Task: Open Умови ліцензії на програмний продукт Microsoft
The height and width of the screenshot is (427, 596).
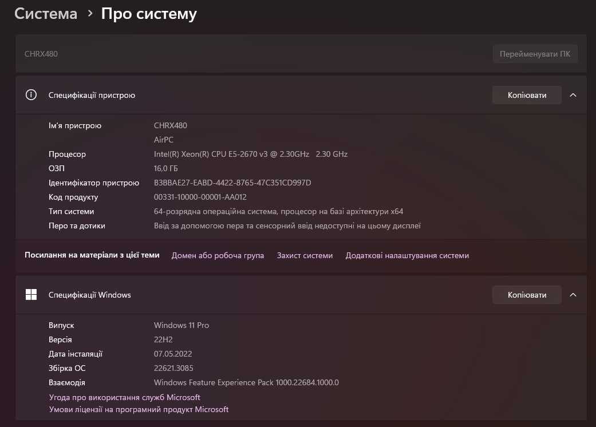Action: 139,409
